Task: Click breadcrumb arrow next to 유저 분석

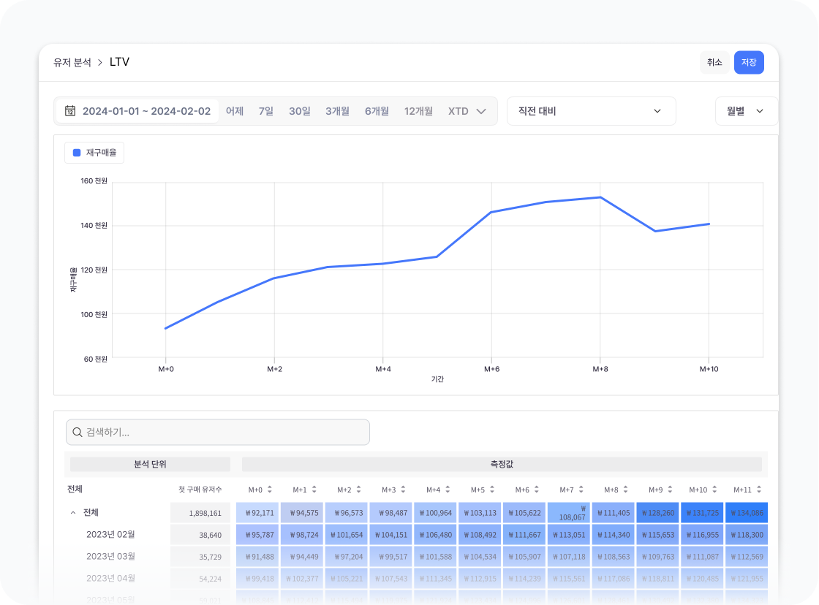Action: [100, 63]
